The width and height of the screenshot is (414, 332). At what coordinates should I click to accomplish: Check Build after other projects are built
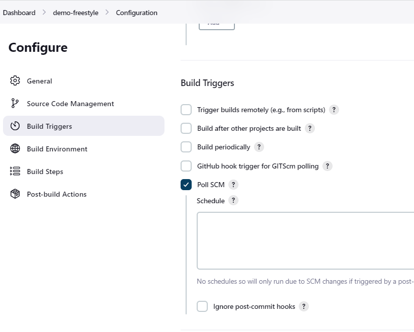[186, 128]
